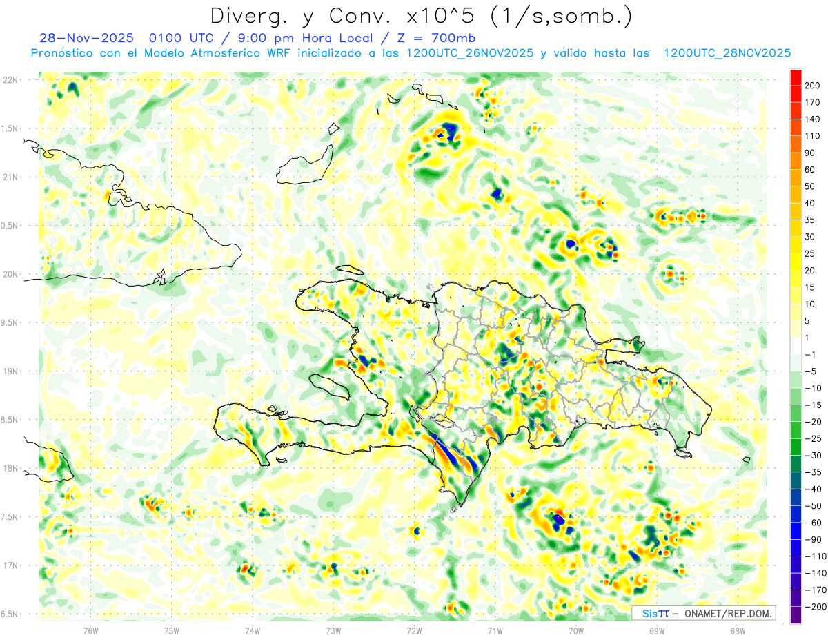Click the '76W' longitude label
This screenshot has height=640, width=828.
click(x=90, y=631)
